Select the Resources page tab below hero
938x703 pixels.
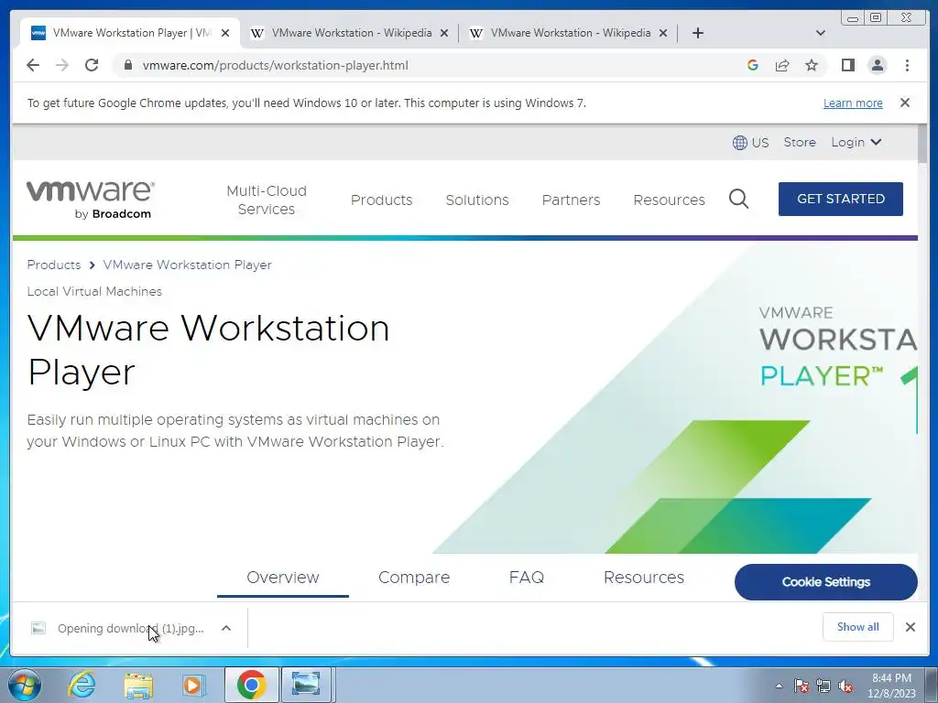[x=644, y=578]
